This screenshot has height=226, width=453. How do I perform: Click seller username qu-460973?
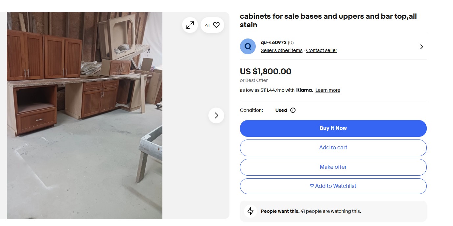274,42
